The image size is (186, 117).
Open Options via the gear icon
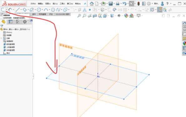pos(149,4)
